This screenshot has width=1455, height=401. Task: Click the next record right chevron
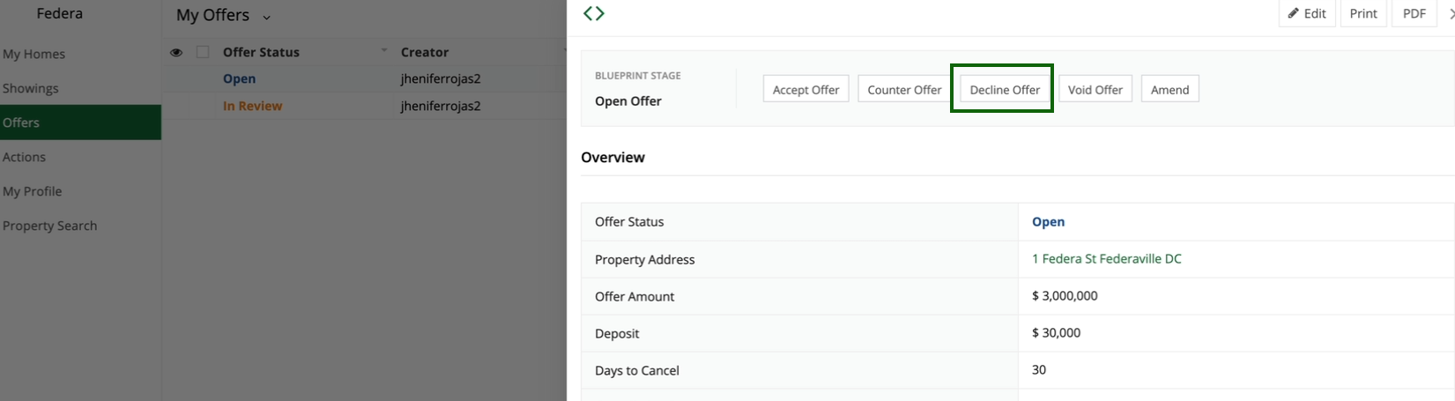(x=599, y=13)
